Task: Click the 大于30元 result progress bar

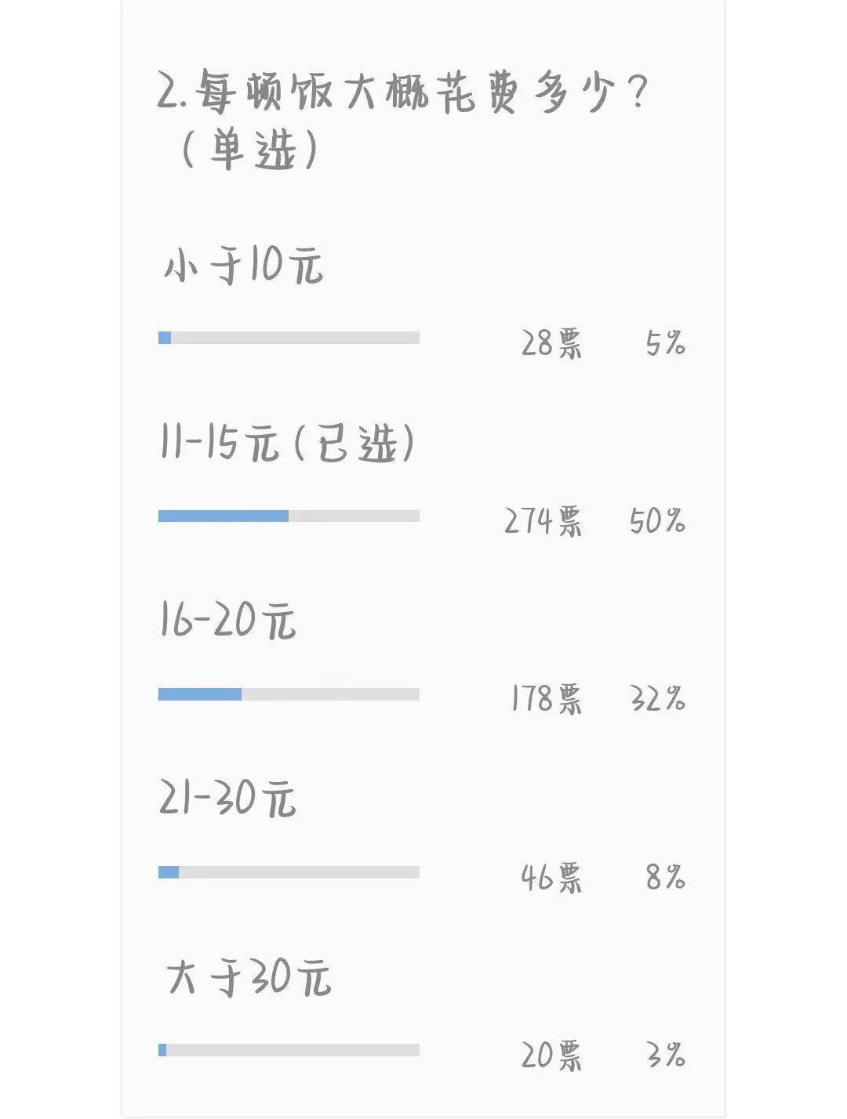Action: point(289,1050)
